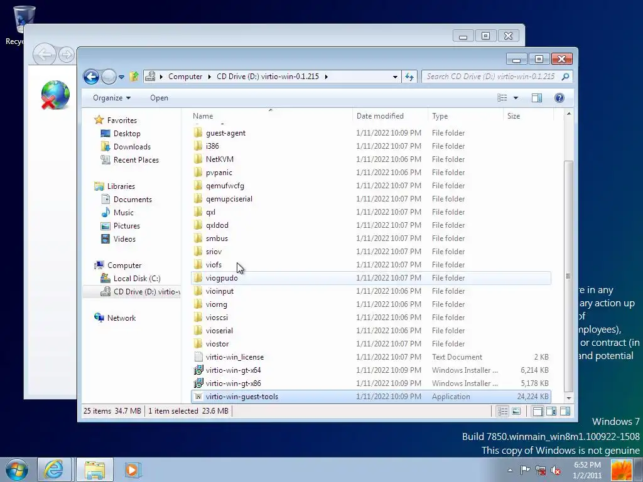Open Windows Media Player from taskbar
The height and width of the screenshot is (482, 643).
click(x=132, y=469)
